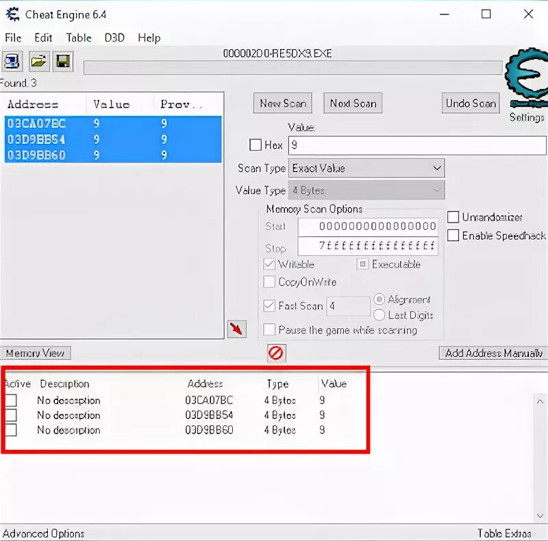Open the Scan Type dropdown
This screenshot has height=541, width=548.
click(366, 168)
